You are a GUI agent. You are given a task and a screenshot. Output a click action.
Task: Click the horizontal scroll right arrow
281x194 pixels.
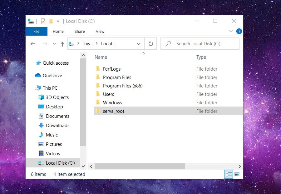(x=240, y=167)
